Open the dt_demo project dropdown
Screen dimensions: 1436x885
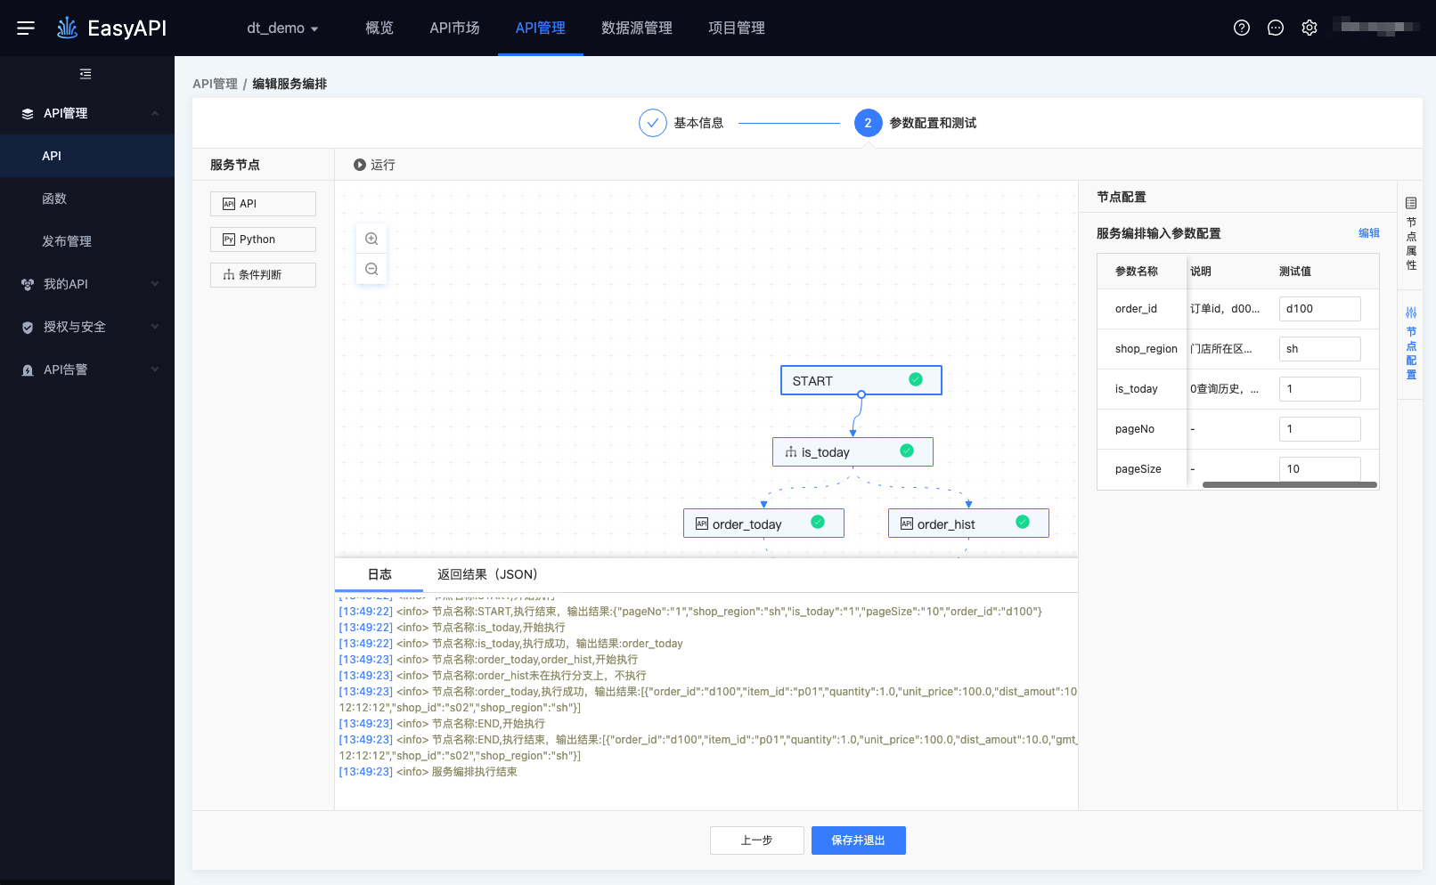282,28
